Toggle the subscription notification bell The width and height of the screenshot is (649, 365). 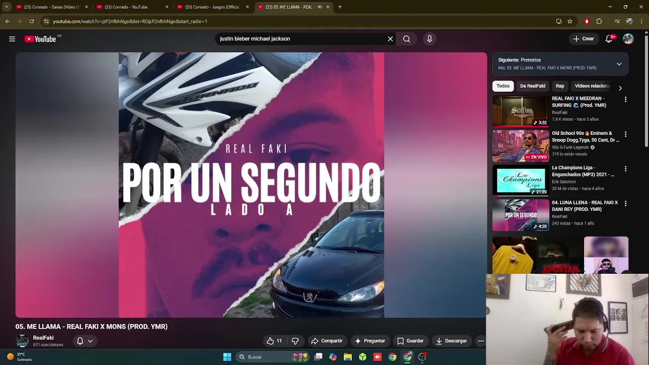point(80,341)
